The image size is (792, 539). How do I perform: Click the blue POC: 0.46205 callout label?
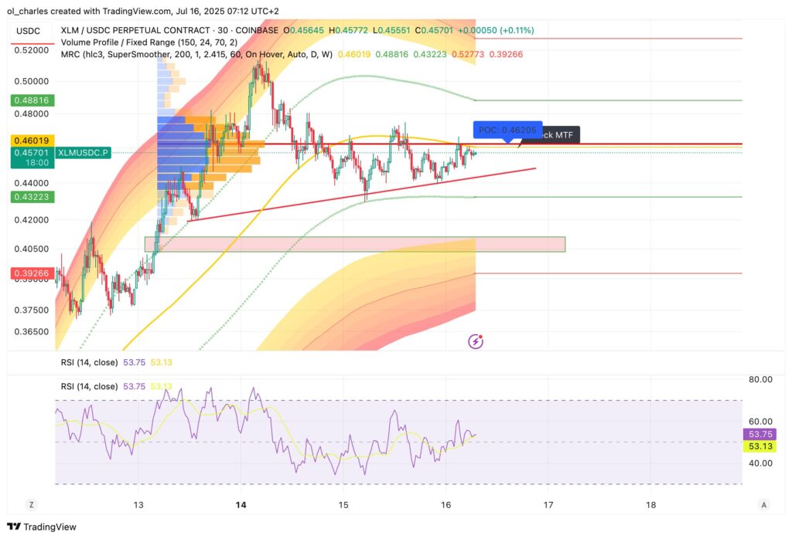pyautogui.click(x=507, y=131)
